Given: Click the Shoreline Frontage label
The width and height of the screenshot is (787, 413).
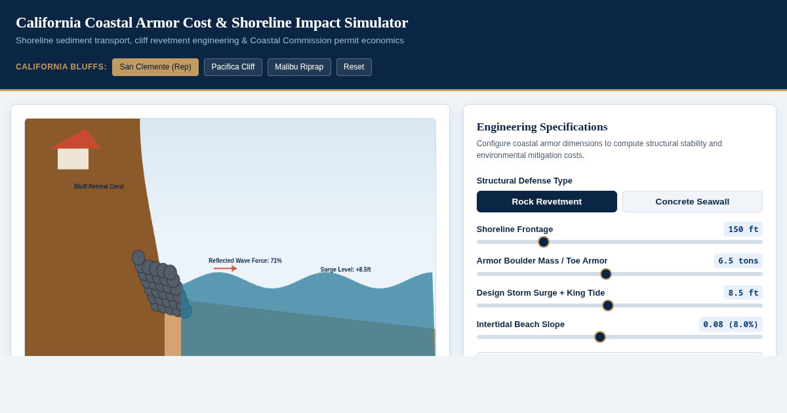Looking at the screenshot, I should [x=515, y=229].
